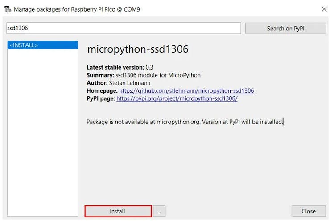Click the package search field containing ssd1306
This screenshot has width=330, height=221.
click(124, 28)
